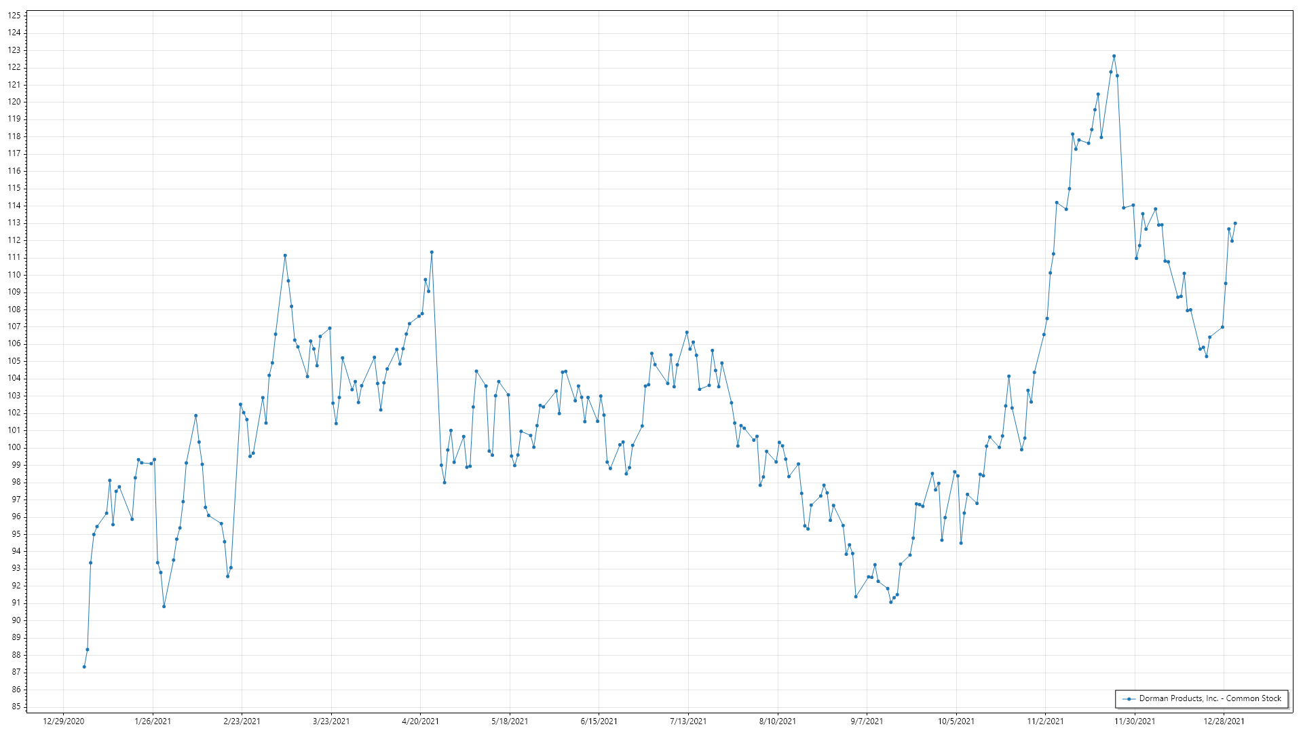Click the late January low point near 90.8
This screenshot has width=1303, height=733.
click(164, 606)
